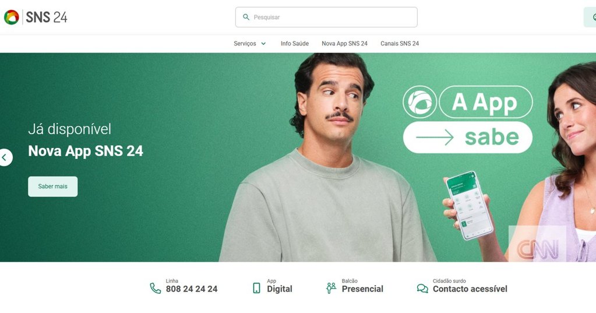This screenshot has height=313, width=596.
Task: Open Nova App SNS 24 menu item
Action: point(344,44)
